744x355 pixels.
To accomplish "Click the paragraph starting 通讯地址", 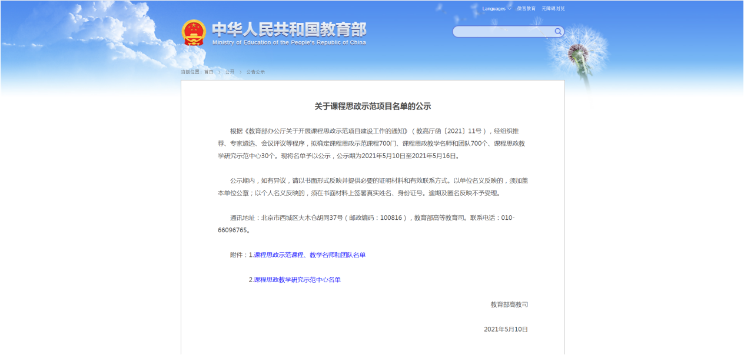I will pos(366,224).
